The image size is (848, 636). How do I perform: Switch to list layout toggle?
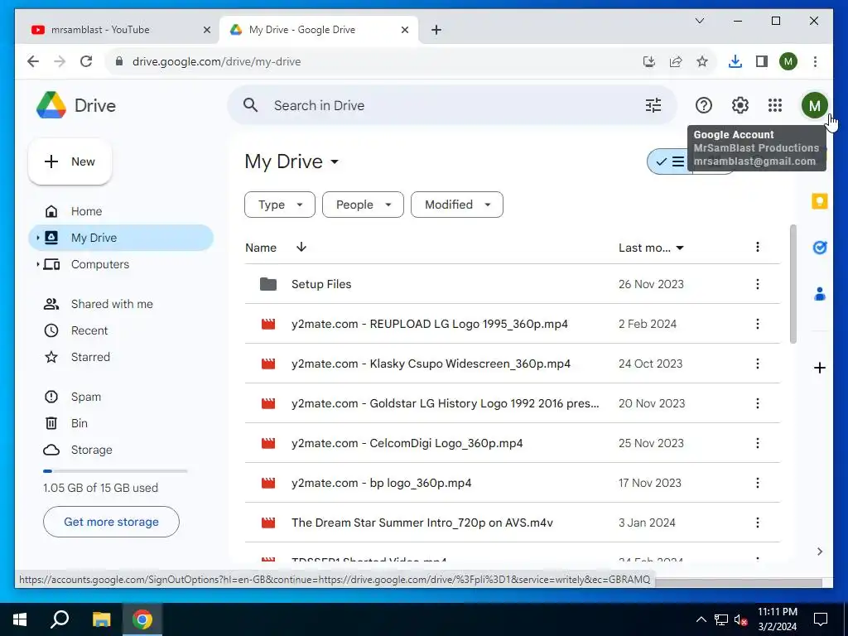point(669,161)
